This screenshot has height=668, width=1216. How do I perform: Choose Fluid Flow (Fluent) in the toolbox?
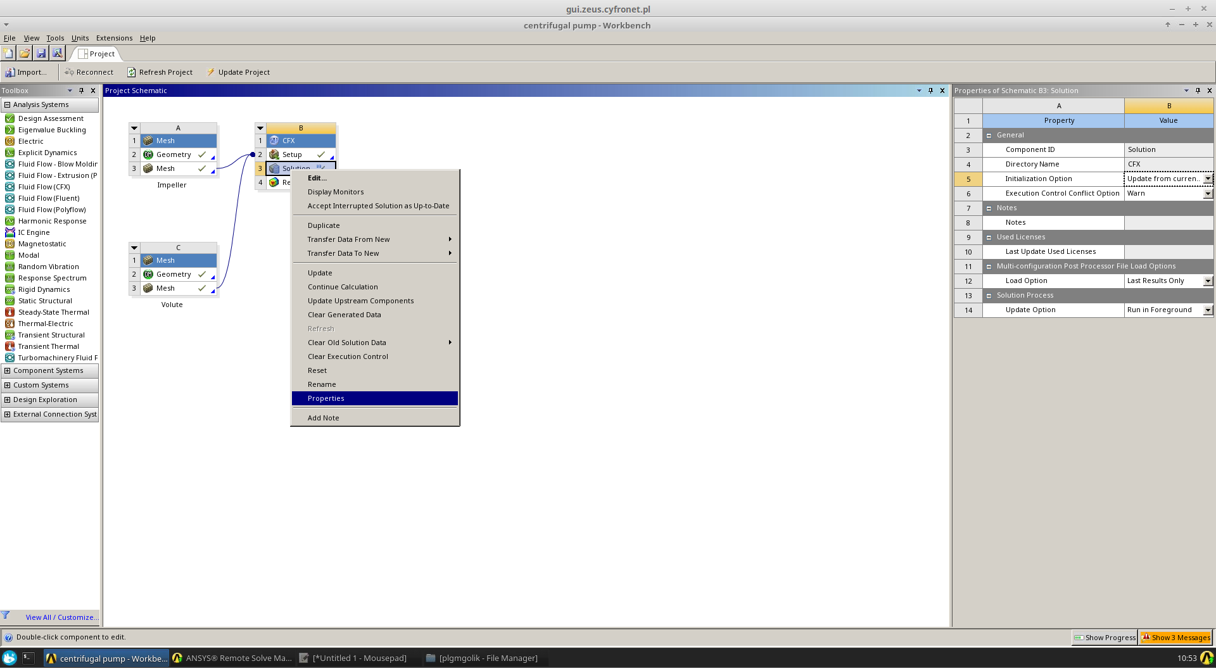[x=49, y=198]
